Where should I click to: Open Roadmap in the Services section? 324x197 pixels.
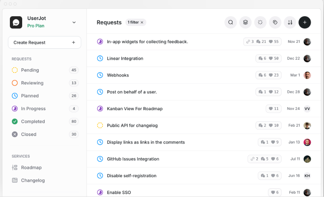[x=31, y=168]
